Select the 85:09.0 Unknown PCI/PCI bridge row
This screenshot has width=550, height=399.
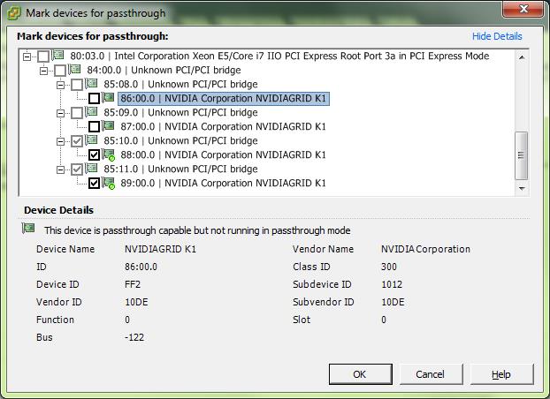(x=180, y=112)
